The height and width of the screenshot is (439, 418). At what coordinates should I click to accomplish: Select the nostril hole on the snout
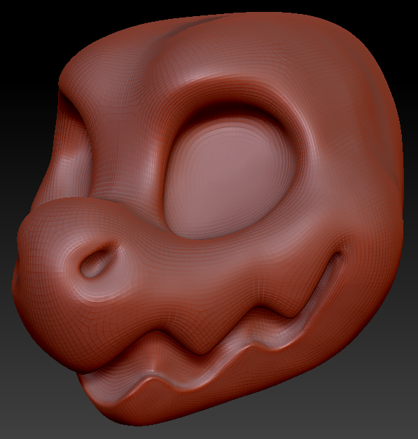pos(95,264)
